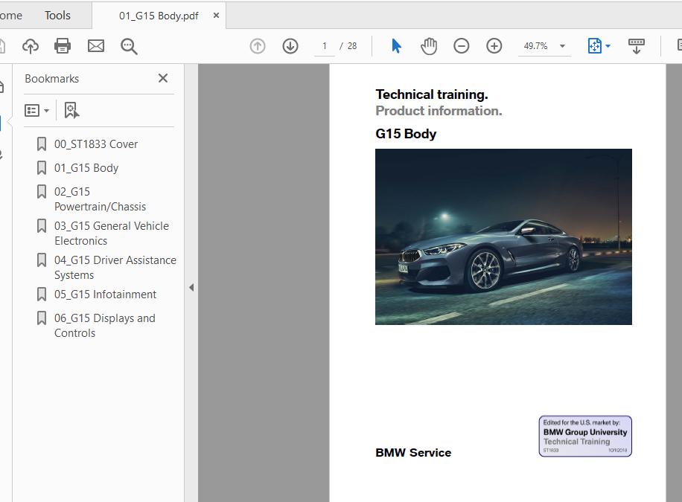Click the page number input field
This screenshot has height=502, width=682.
(x=325, y=46)
